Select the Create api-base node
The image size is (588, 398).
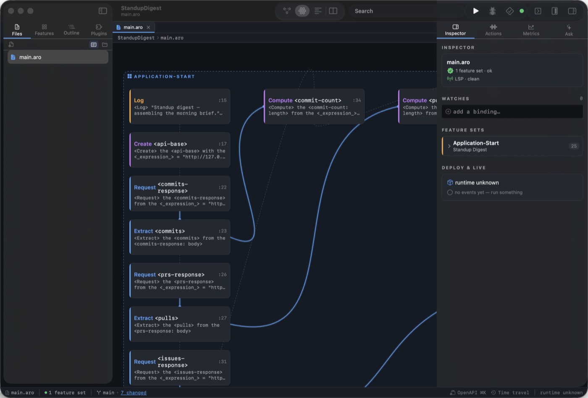click(180, 150)
